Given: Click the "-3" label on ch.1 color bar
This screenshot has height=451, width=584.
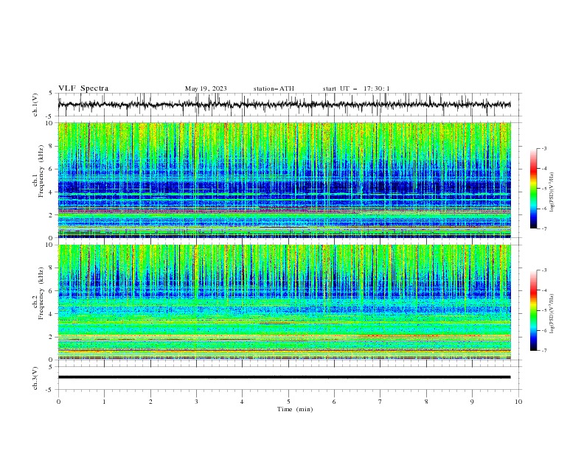Looking at the screenshot, I should pos(543,148).
